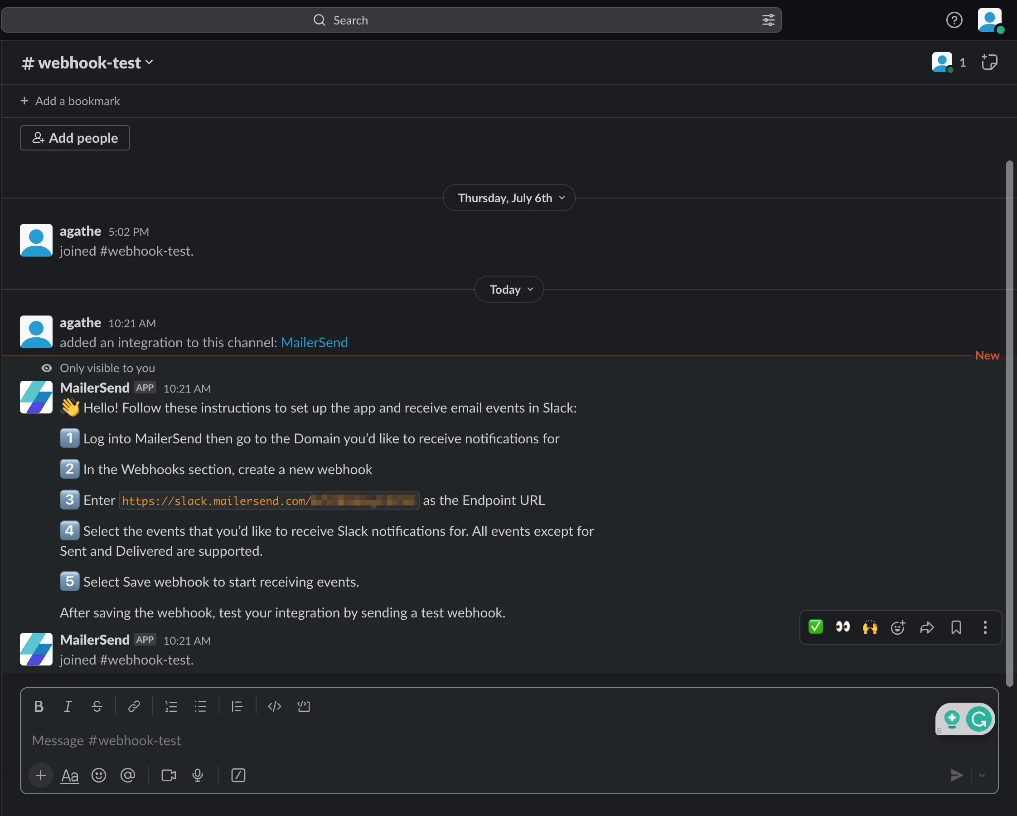Open attachments plus menu in composer
This screenshot has width=1017, height=816.
(x=41, y=775)
